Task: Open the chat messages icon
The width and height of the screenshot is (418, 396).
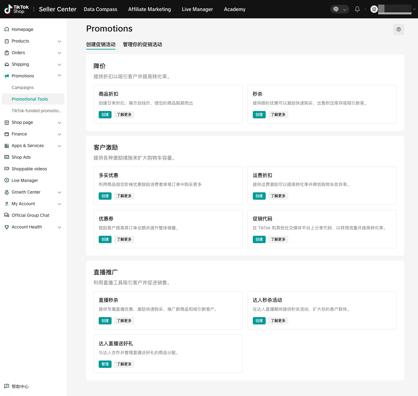Action: (x=336, y=9)
